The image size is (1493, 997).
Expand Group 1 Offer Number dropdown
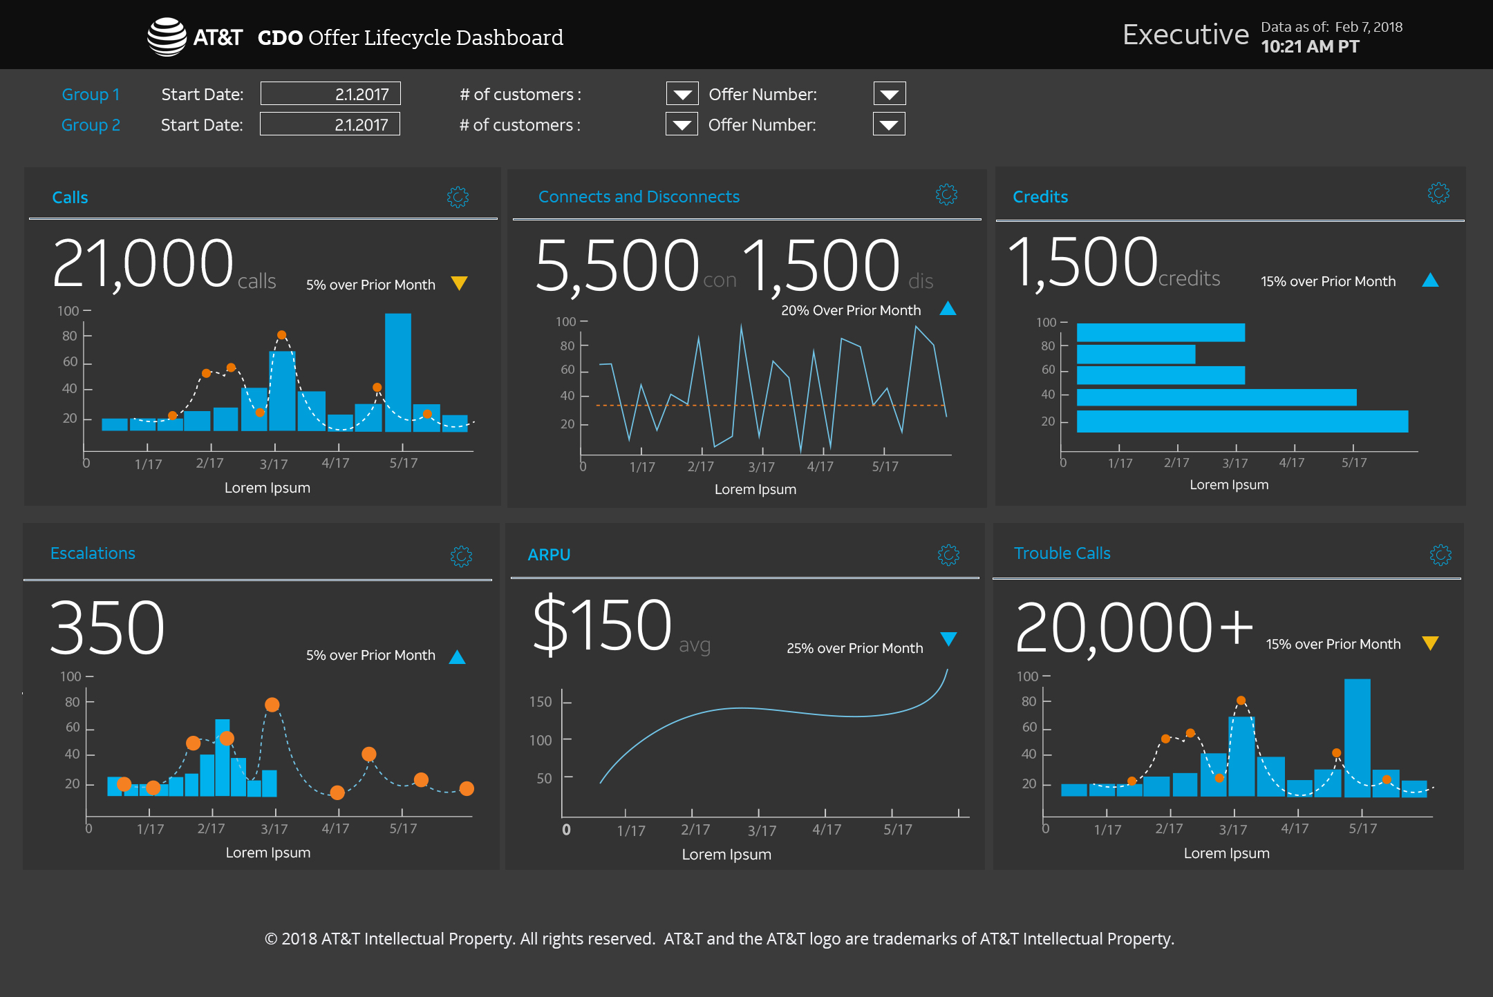tap(889, 94)
